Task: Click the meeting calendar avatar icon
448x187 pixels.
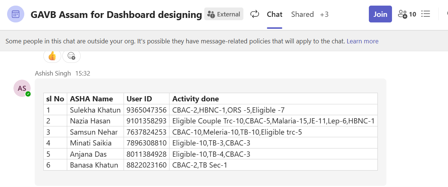Action: 16,15
